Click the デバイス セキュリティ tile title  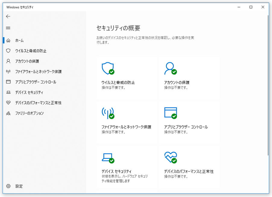click(117, 171)
